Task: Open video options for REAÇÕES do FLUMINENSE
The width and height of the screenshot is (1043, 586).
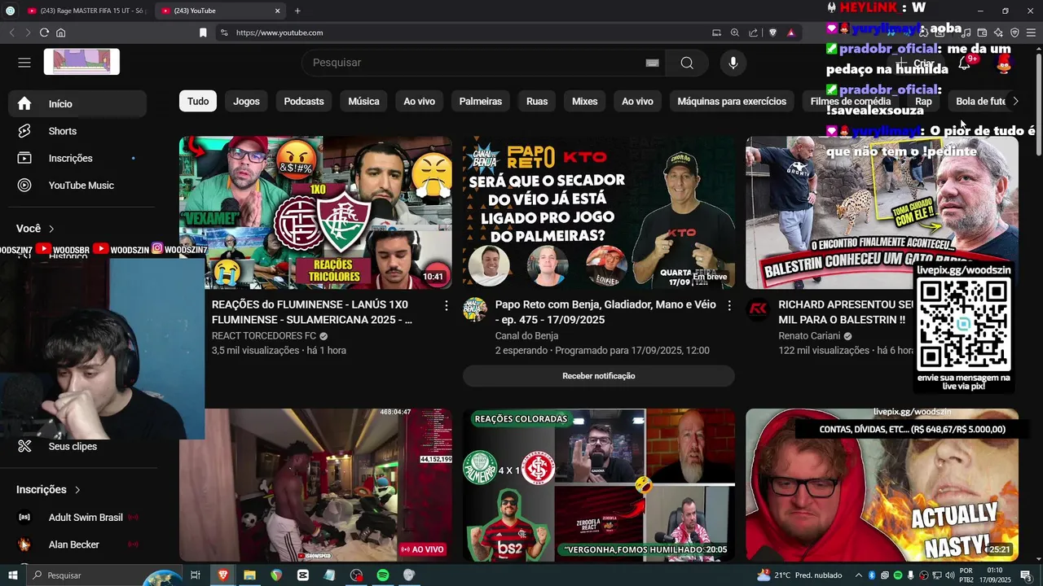Action: point(446,305)
